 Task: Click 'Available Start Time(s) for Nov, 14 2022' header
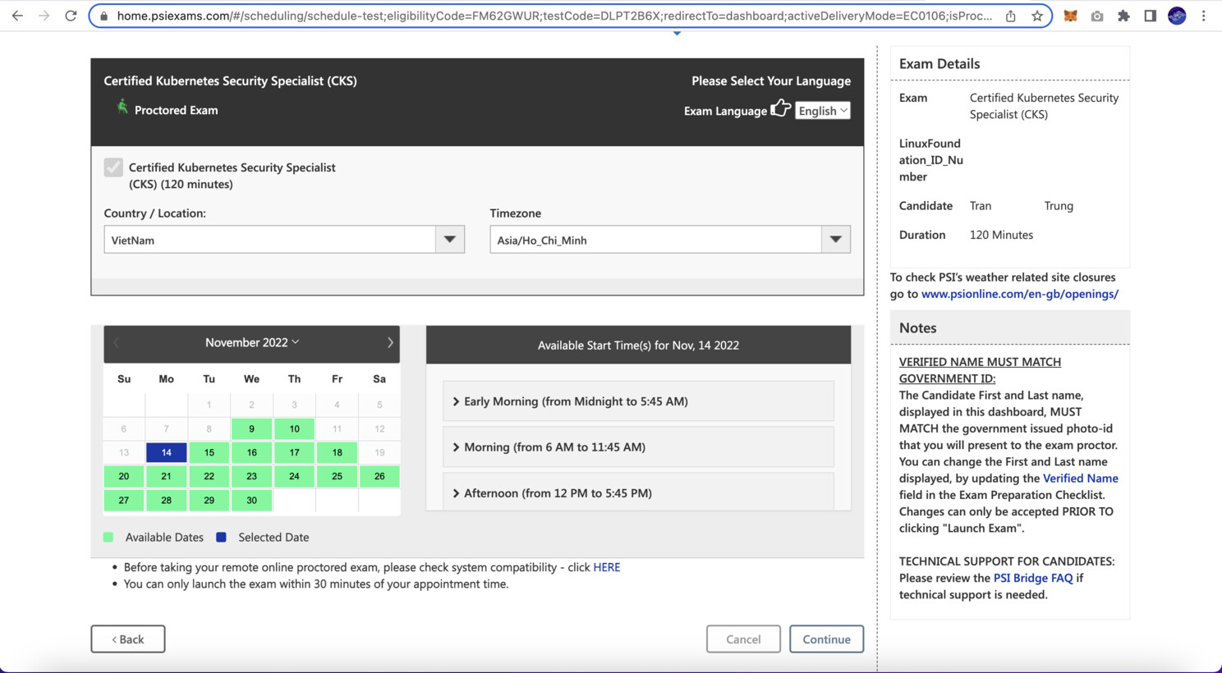638,346
